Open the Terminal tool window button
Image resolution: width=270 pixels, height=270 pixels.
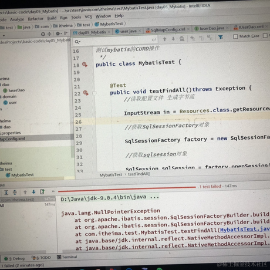67,257
